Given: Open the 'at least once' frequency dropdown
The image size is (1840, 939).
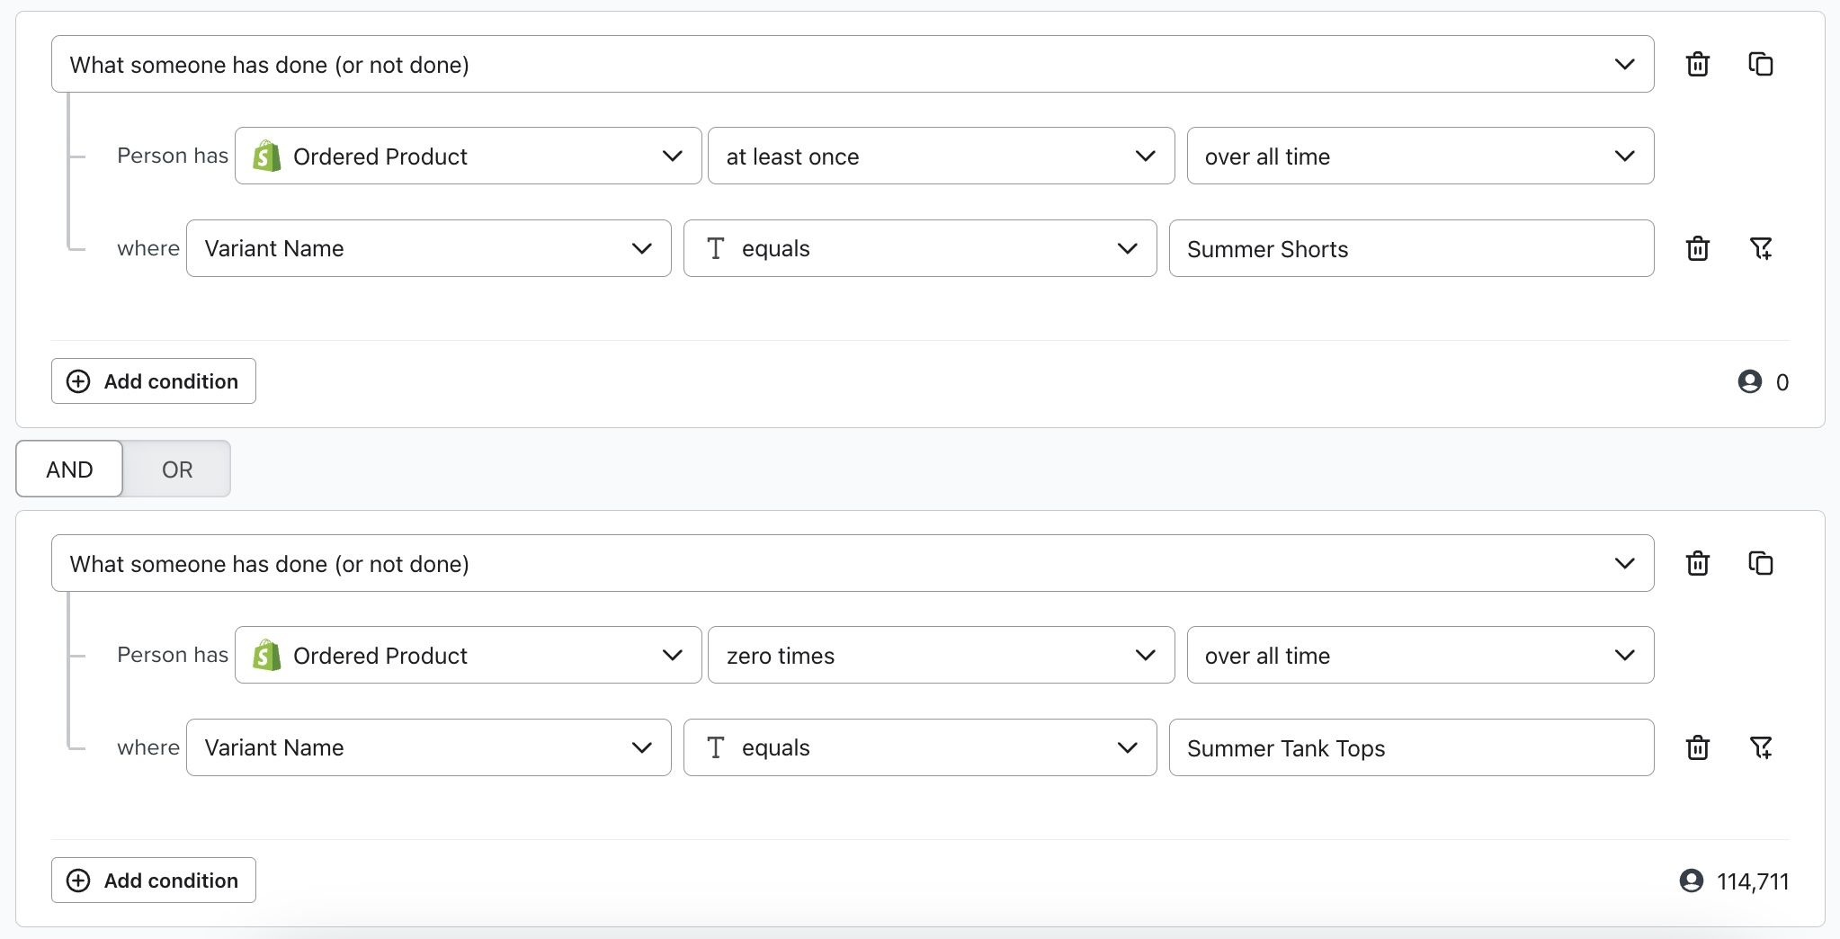Looking at the screenshot, I should pos(941,156).
